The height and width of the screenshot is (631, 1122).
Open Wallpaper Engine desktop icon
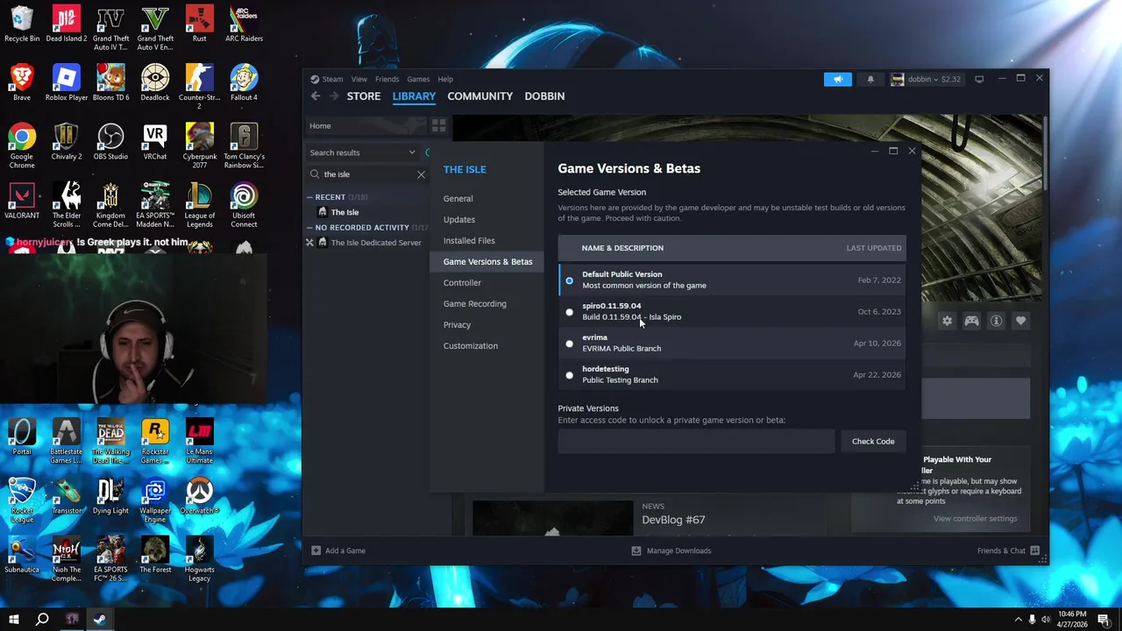[x=155, y=500]
